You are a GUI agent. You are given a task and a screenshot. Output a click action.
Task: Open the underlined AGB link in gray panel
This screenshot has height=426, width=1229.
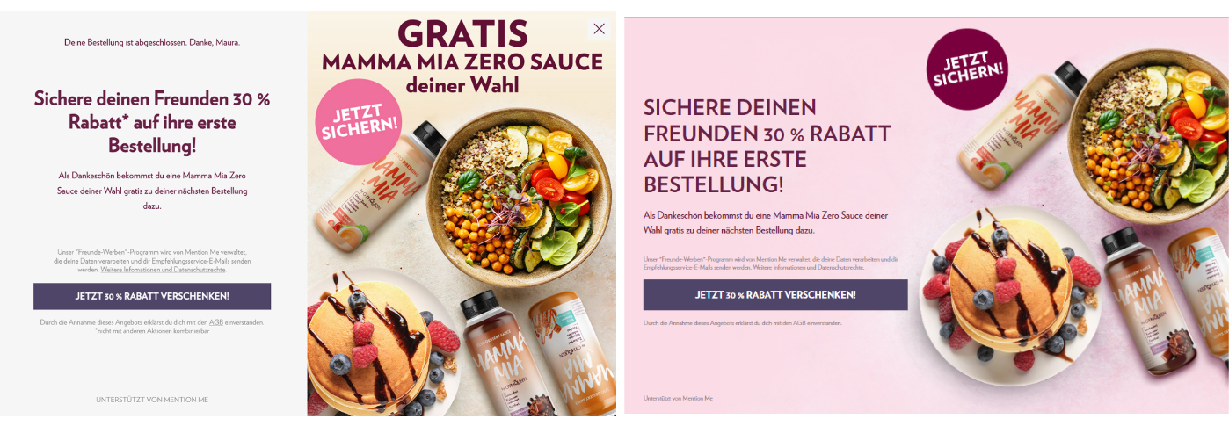pyautogui.click(x=216, y=322)
